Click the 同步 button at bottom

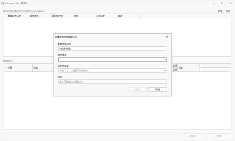point(219,136)
